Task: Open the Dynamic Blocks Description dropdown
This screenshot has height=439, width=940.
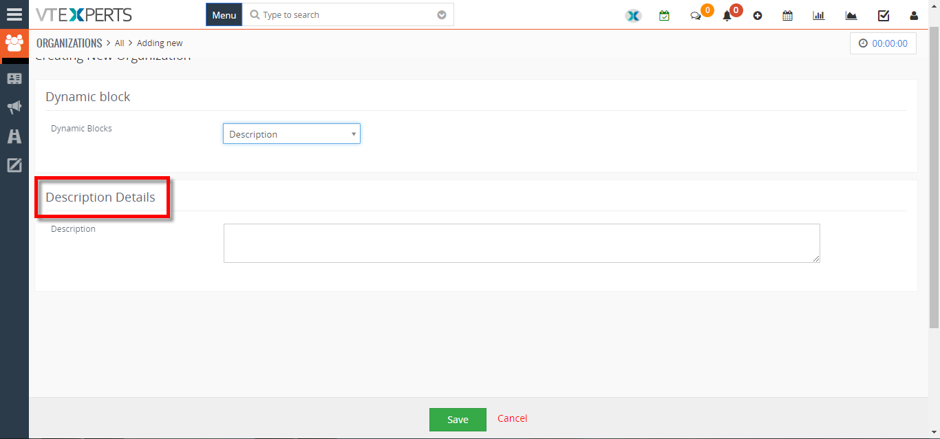Action: point(292,133)
